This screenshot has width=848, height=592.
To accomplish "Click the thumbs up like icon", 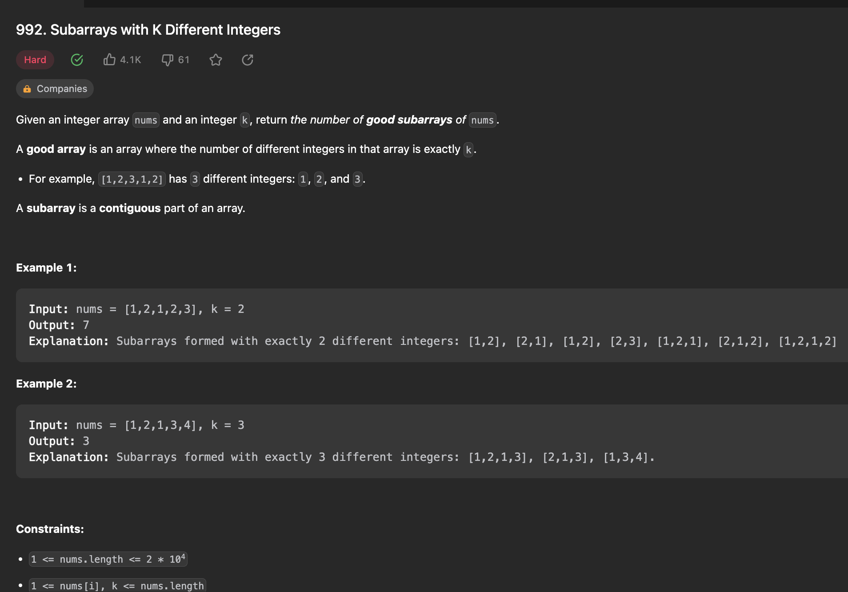I will [109, 60].
